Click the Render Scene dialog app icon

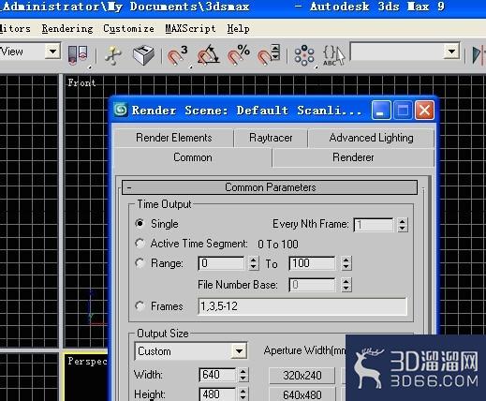pyautogui.click(x=121, y=110)
